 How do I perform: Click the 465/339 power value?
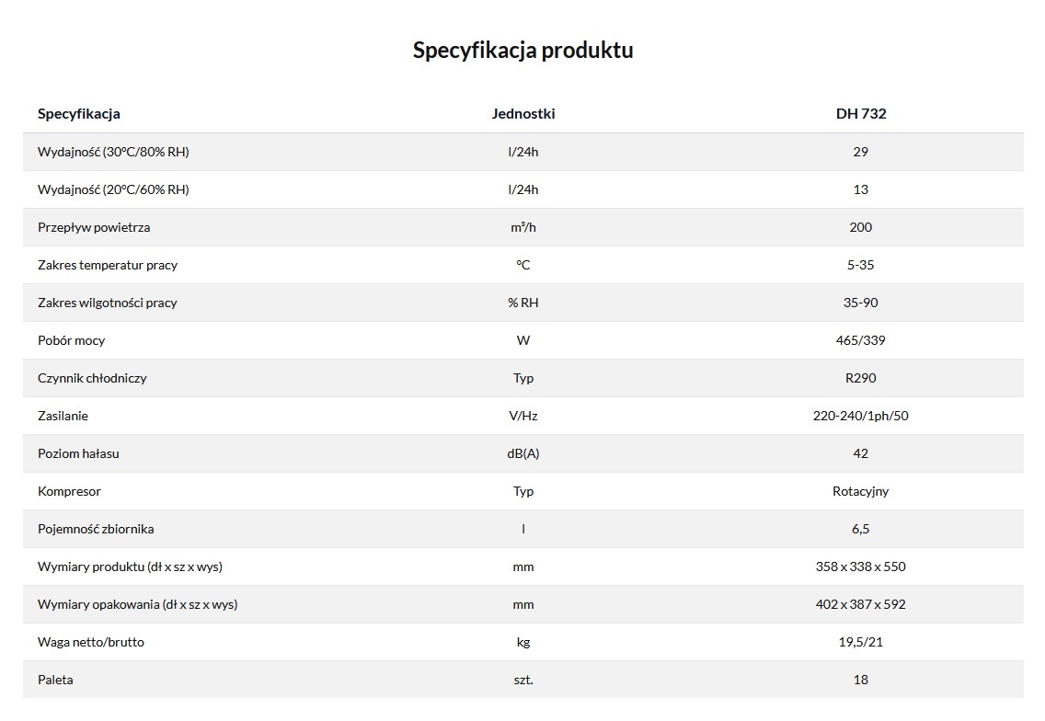pyautogui.click(x=860, y=340)
